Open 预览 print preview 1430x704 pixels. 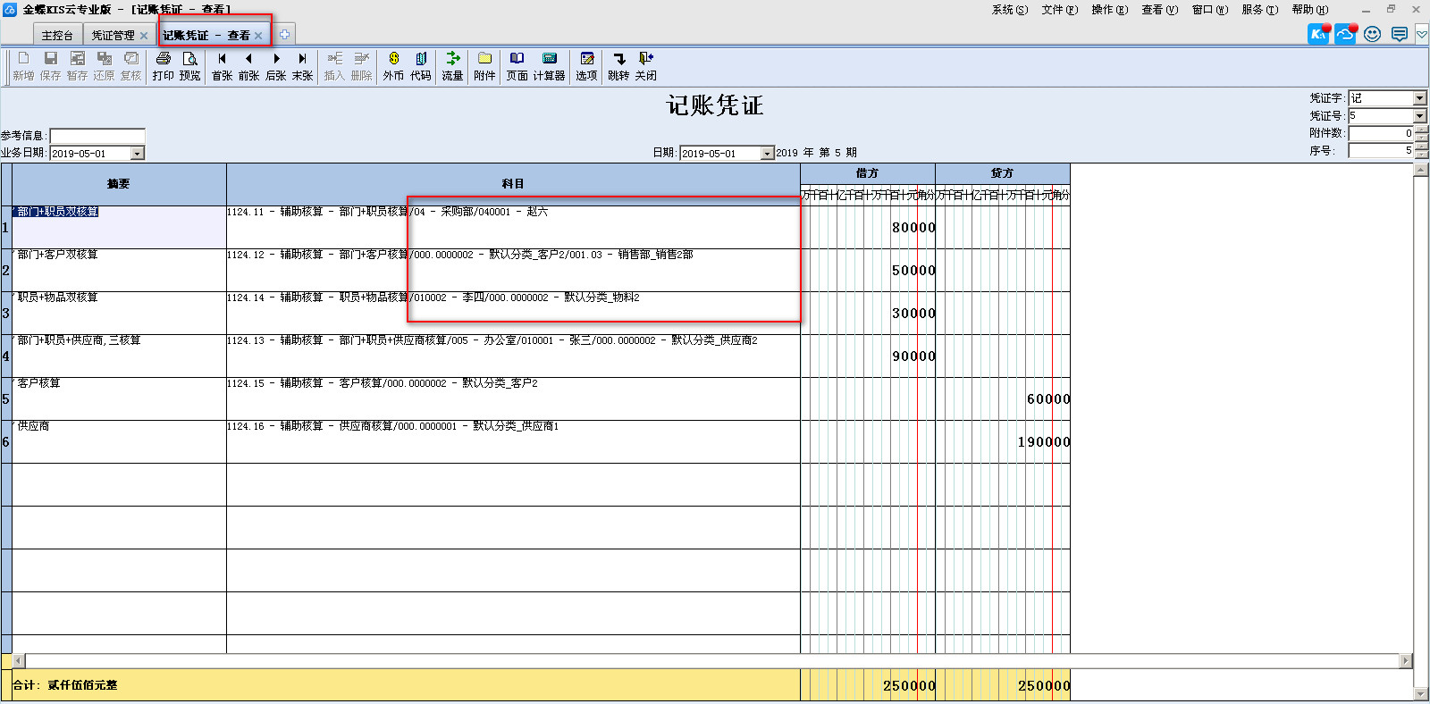point(189,59)
